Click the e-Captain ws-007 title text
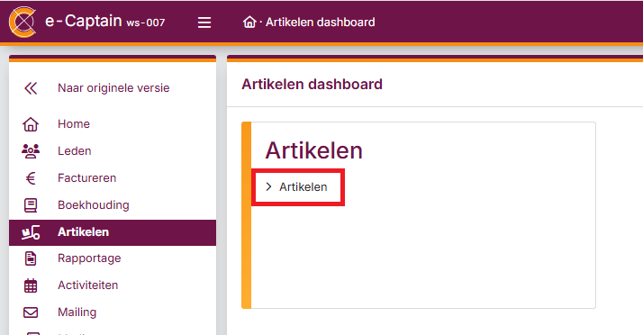 105,22
